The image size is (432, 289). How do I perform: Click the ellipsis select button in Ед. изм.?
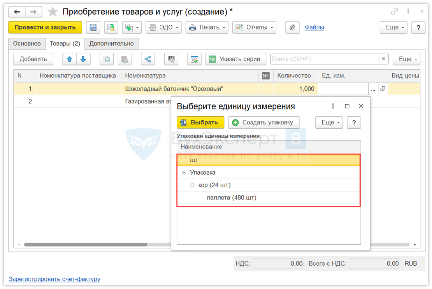(373, 89)
